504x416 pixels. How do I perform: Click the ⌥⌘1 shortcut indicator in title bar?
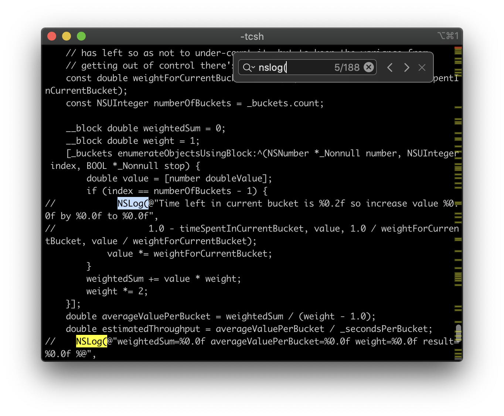tap(448, 36)
